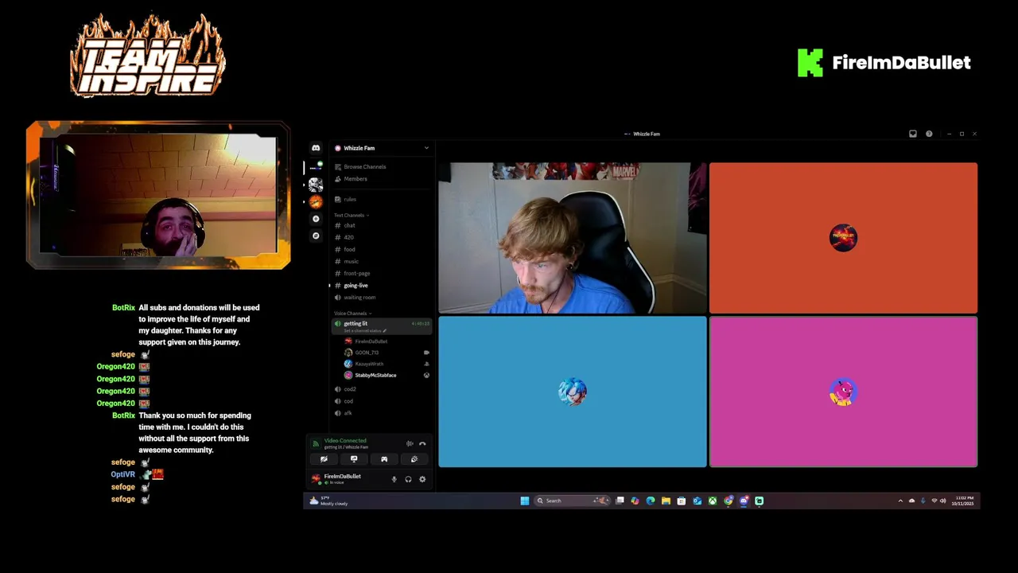Image resolution: width=1018 pixels, height=573 pixels.
Task: Collapse the Voice Channels category
Action: coord(352,314)
